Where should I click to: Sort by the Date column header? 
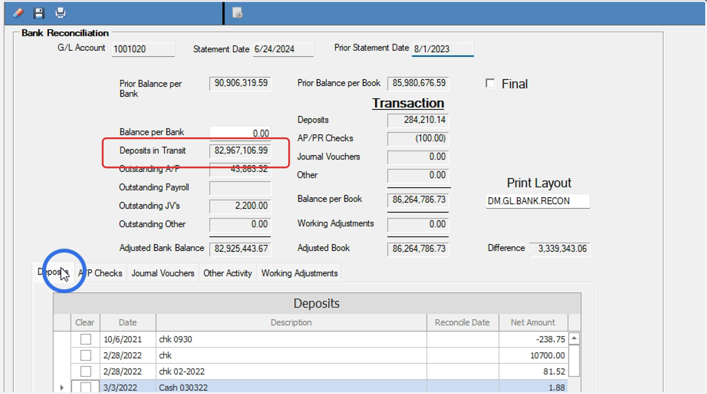click(128, 322)
